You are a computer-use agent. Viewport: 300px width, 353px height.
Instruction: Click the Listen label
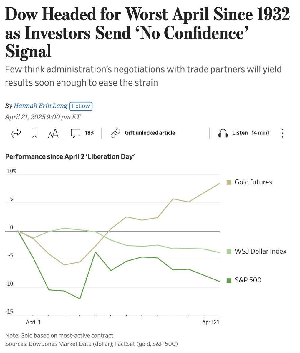(x=240, y=133)
